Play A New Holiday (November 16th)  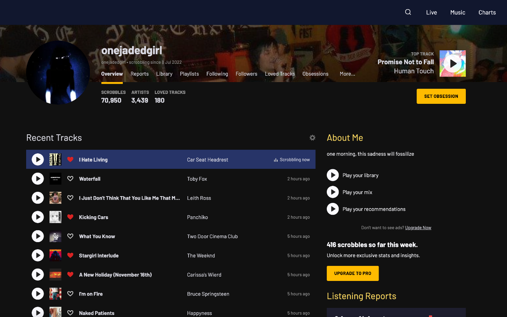pyautogui.click(x=38, y=275)
